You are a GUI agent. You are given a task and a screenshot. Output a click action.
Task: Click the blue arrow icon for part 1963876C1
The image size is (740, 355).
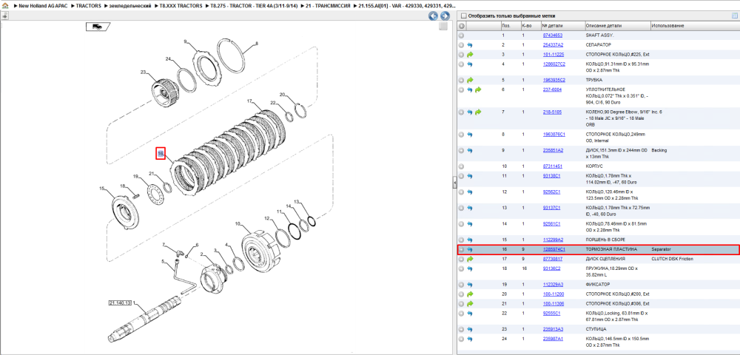click(470, 135)
